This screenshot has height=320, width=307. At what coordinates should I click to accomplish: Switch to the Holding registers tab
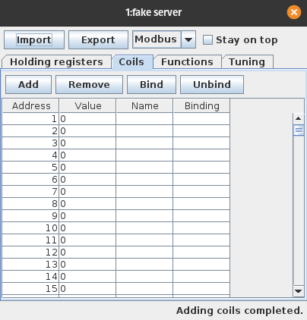[57, 62]
